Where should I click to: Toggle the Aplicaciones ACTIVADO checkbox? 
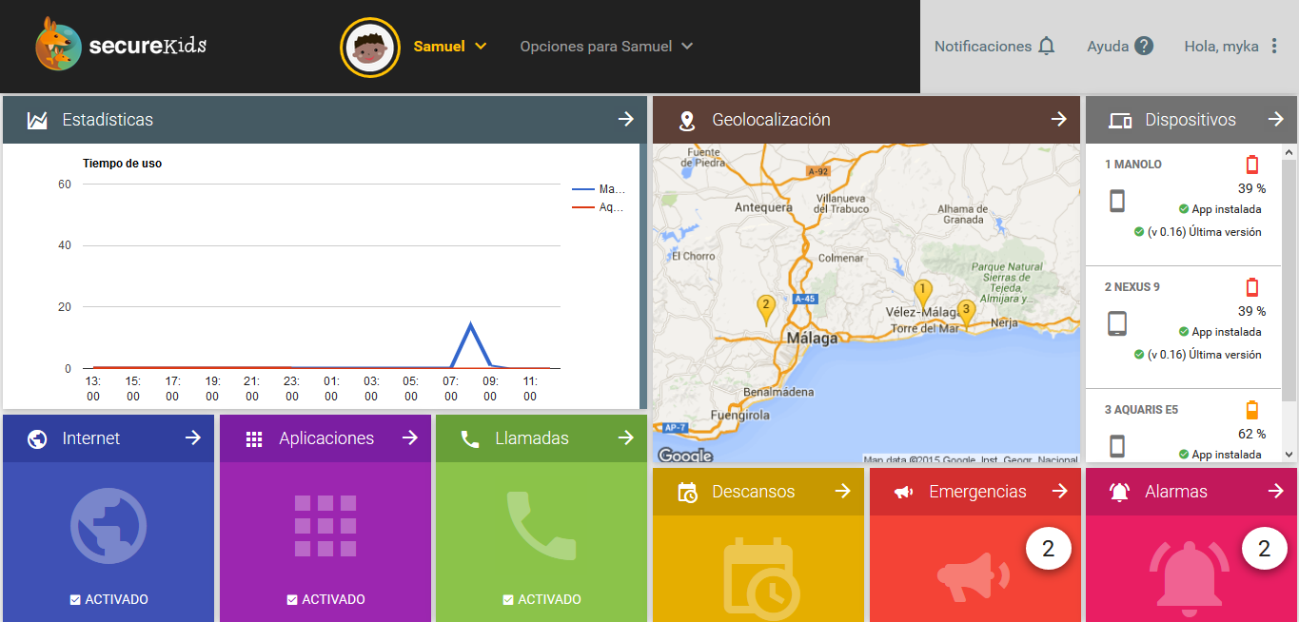coord(292,600)
